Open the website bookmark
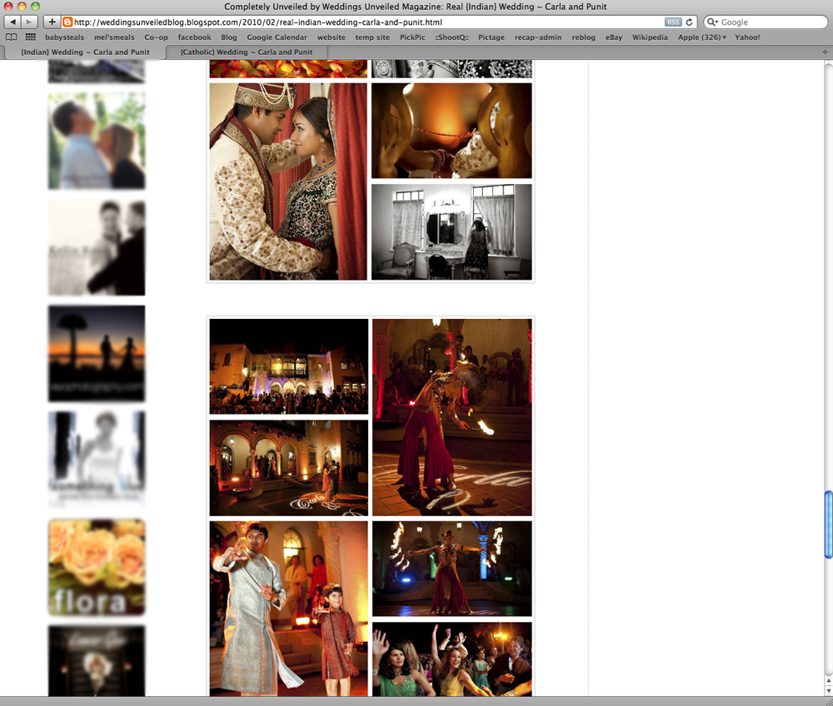833x706 pixels. tap(331, 37)
